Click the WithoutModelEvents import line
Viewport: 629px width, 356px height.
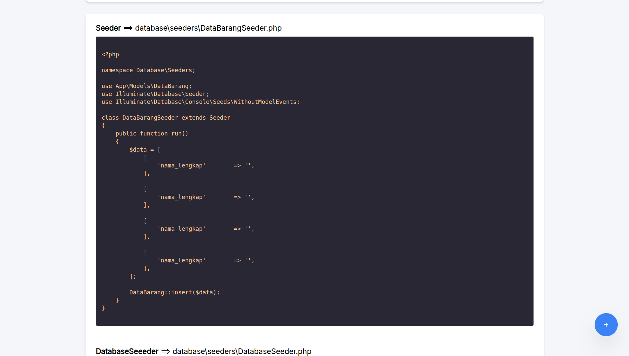[201, 102]
